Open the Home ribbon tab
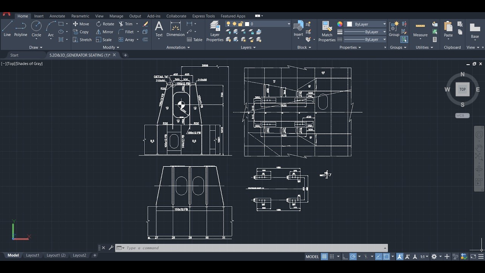Screen dimensions: 485x273 tap(23, 16)
